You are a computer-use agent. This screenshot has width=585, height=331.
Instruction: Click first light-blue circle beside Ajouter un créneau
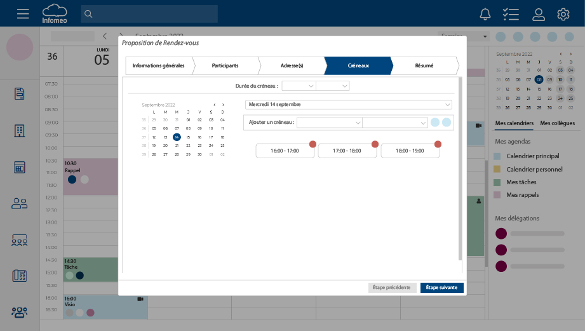coord(435,123)
